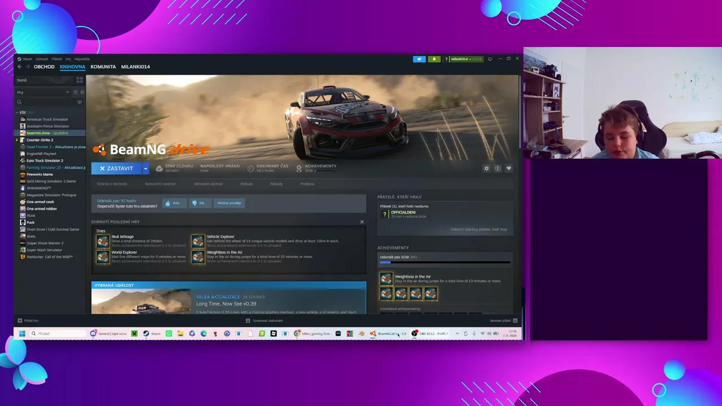Open the Hry library category dropdown
This screenshot has height=406, width=722.
(43, 92)
